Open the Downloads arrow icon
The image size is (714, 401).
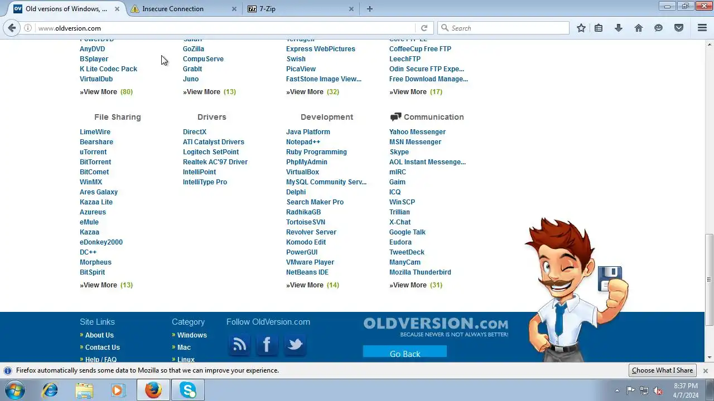click(x=619, y=28)
